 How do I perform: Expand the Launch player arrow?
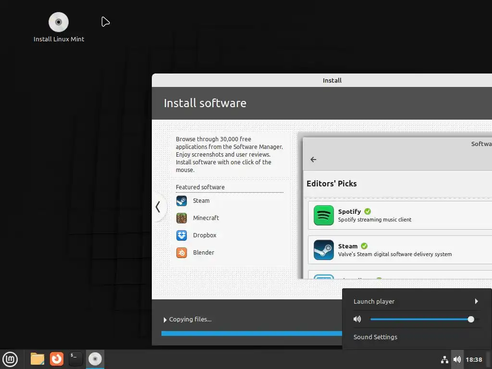click(x=476, y=302)
